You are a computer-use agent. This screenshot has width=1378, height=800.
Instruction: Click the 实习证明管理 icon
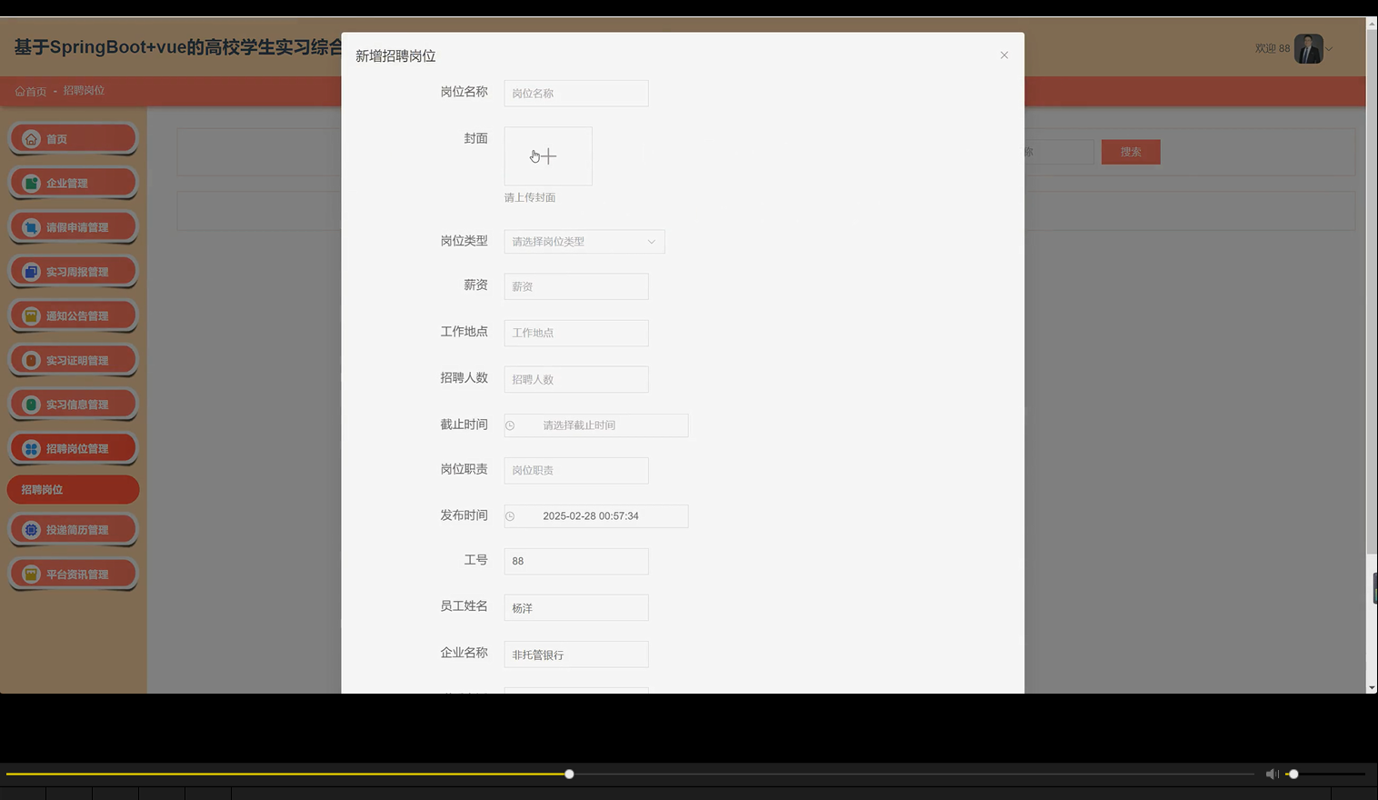(x=31, y=360)
